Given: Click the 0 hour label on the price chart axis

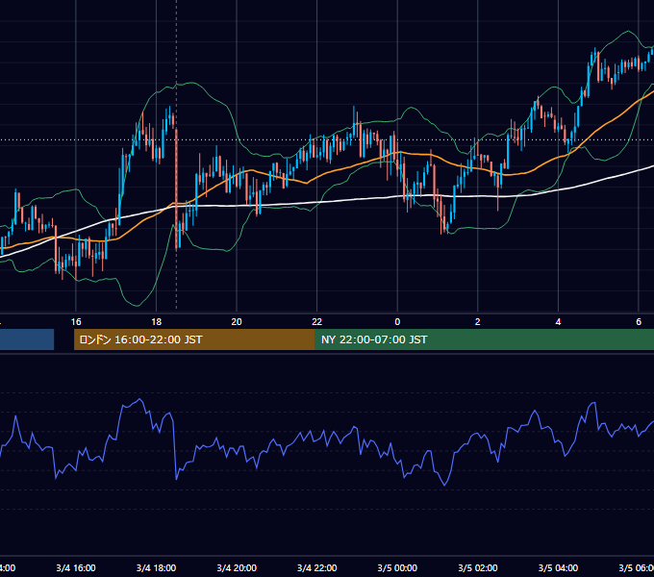Looking at the screenshot, I should click(x=397, y=321).
